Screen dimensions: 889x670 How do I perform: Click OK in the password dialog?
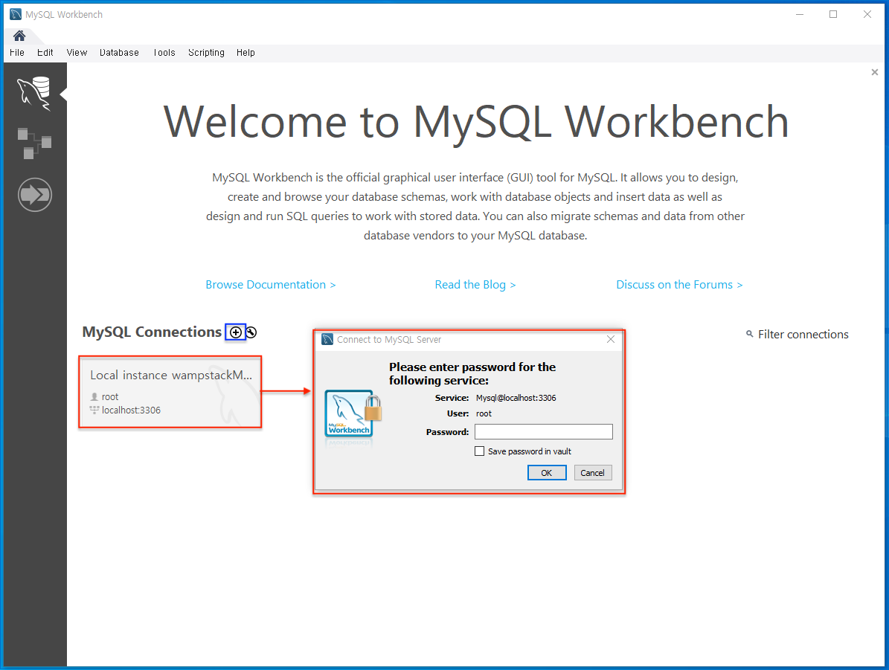click(547, 473)
